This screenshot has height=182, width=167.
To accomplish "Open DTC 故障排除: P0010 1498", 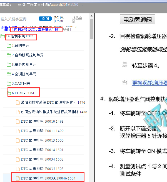I will pyautogui.click(x=42, y=122).
